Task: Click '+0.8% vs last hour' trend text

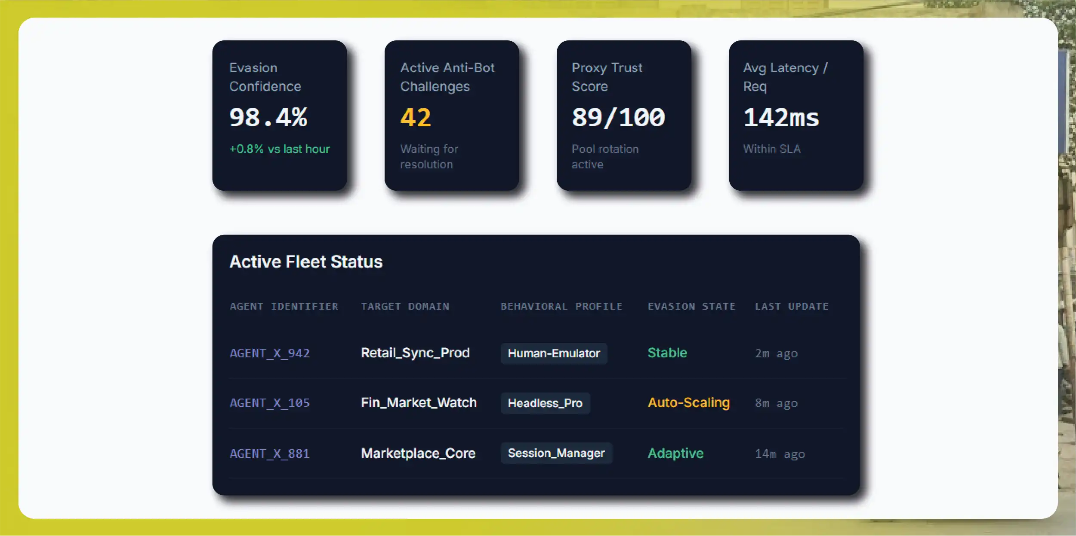Action: [280, 149]
